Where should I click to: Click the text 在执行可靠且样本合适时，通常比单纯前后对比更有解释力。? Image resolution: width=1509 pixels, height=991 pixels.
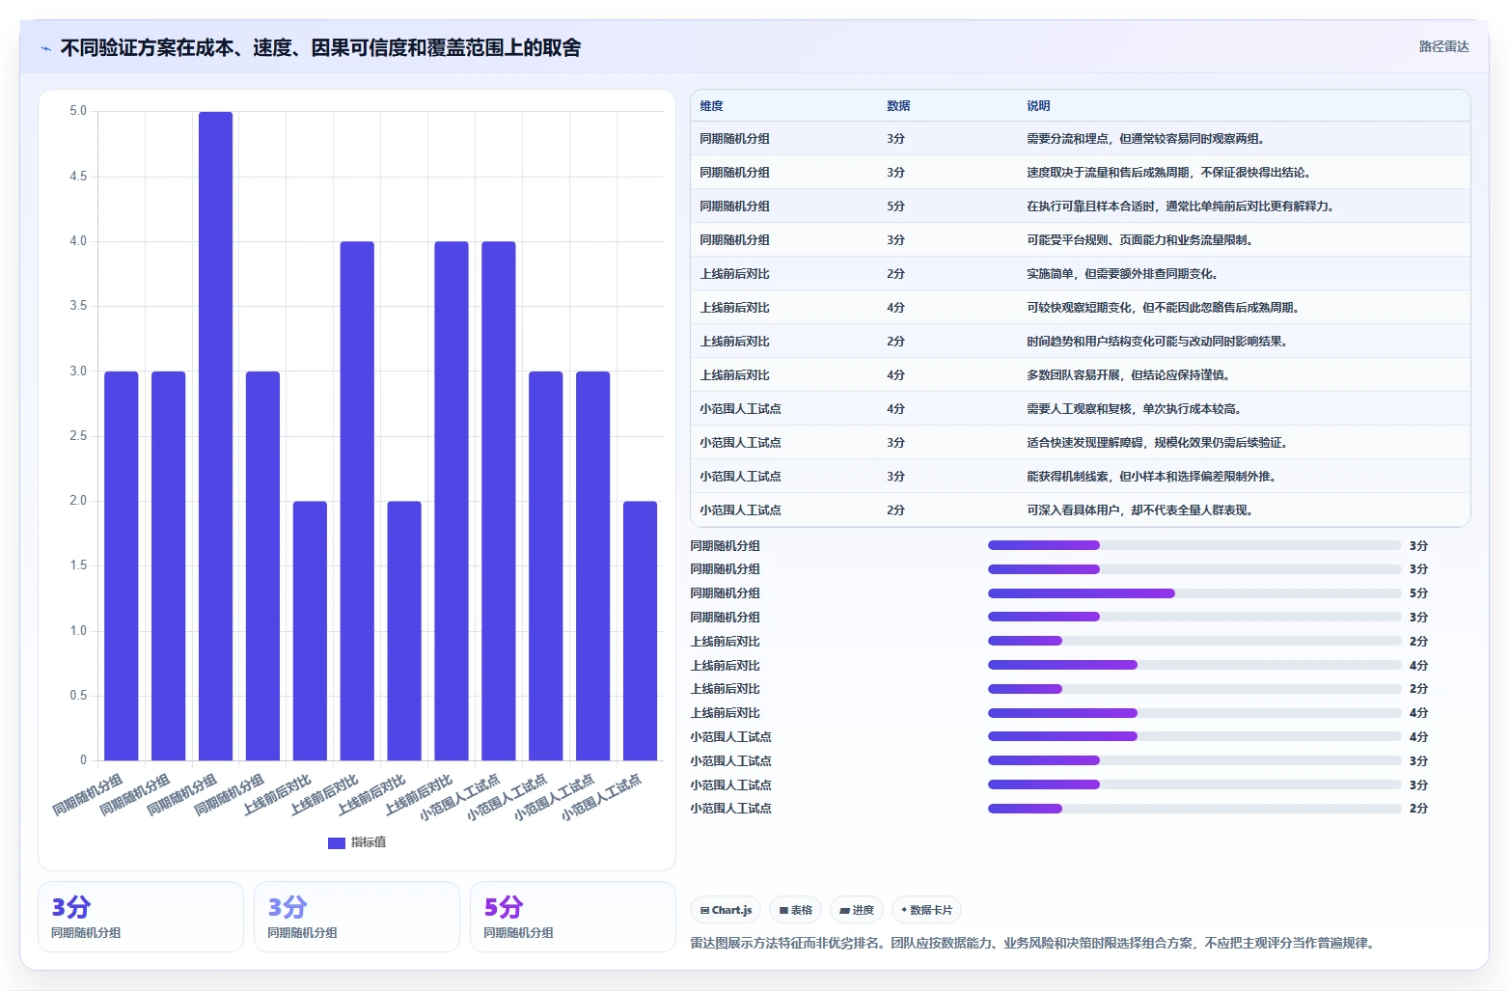(x=1180, y=206)
